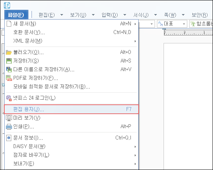Open the 파일(F) menu
The height and width of the screenshot is (170, 213).
coord(16,14)
